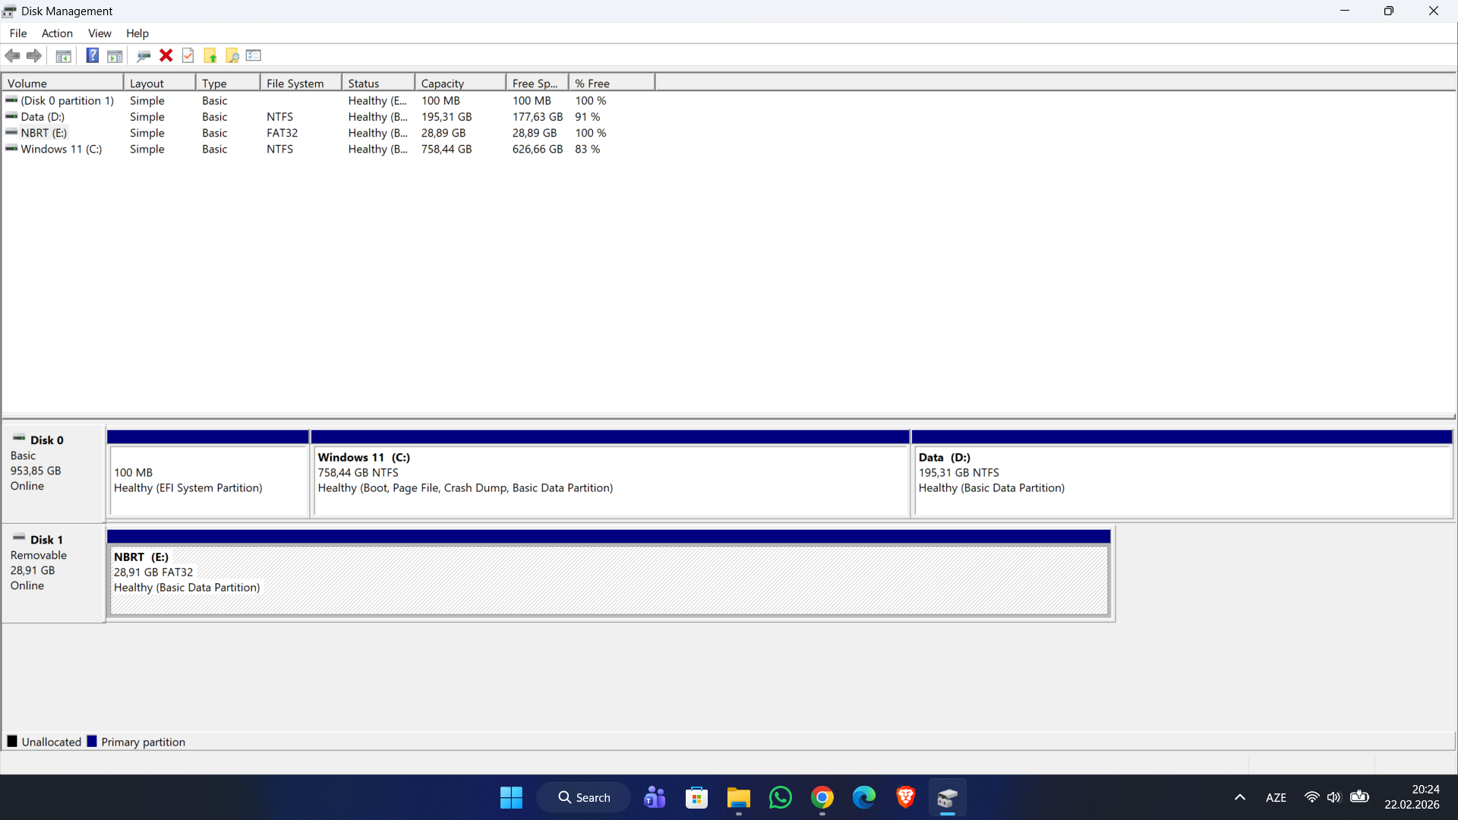The image size is (1458, 820).
Task: Open the Help menu
Action: click(x=137, y=33)
